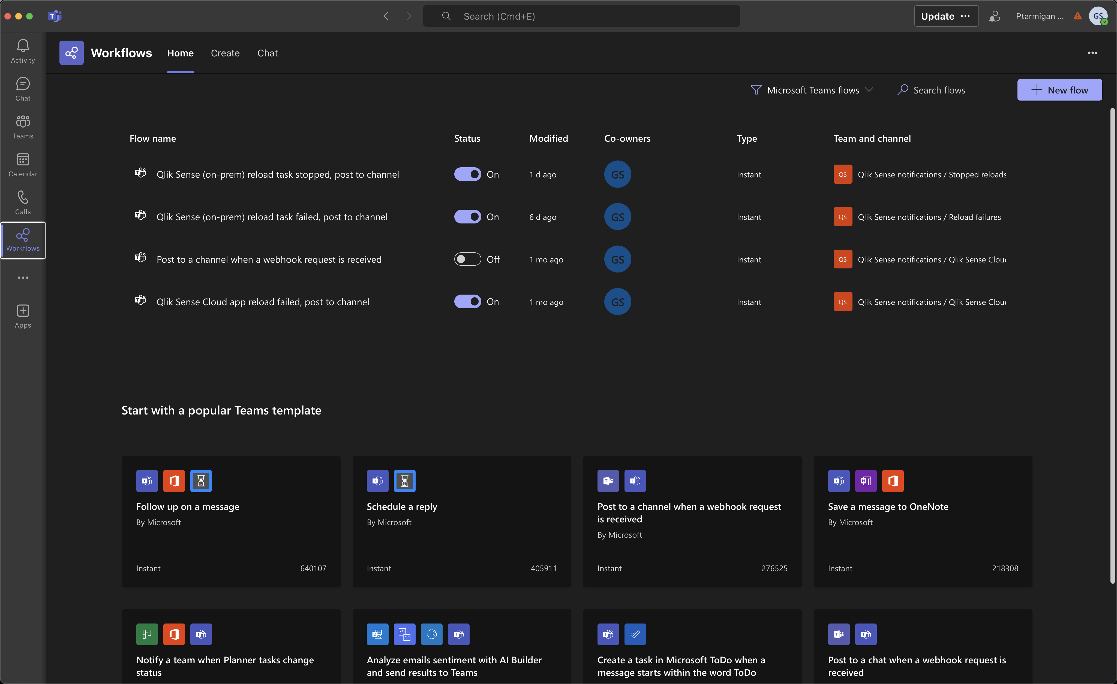The height and width of the screenshot is (684, 1117).
Task: Click the OneNote icon on Save a message card
Action: [x=866, y=481]
